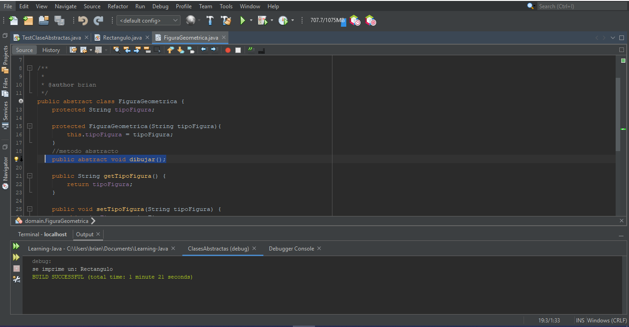This screenshot has width=629, height=327.
Task: Click the Output Re-run double arrow icon
Action: pos(16,246)
